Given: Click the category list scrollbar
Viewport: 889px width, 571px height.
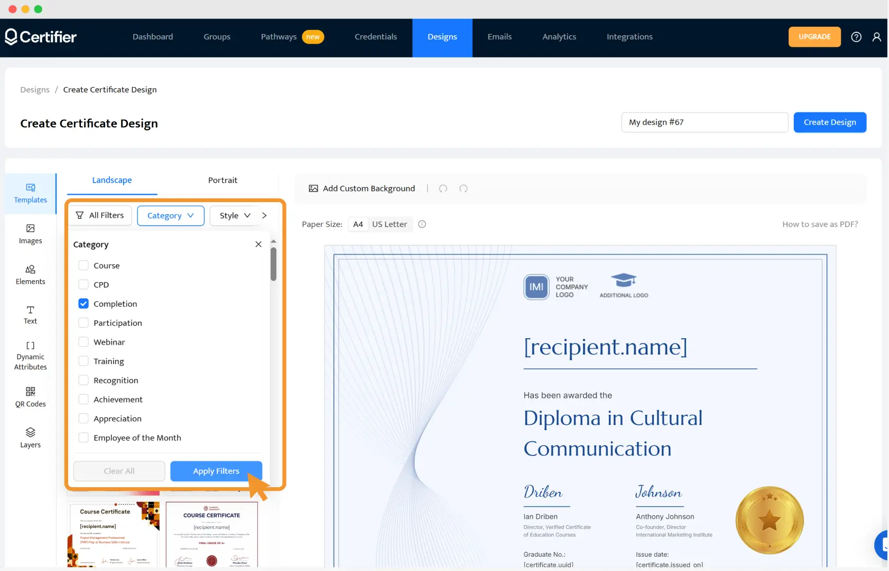Looking at the screenshot, I should [x=273, y=264].
